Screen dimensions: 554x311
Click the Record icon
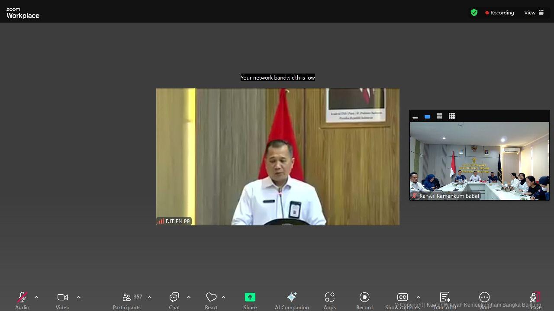tap(364, 298)
